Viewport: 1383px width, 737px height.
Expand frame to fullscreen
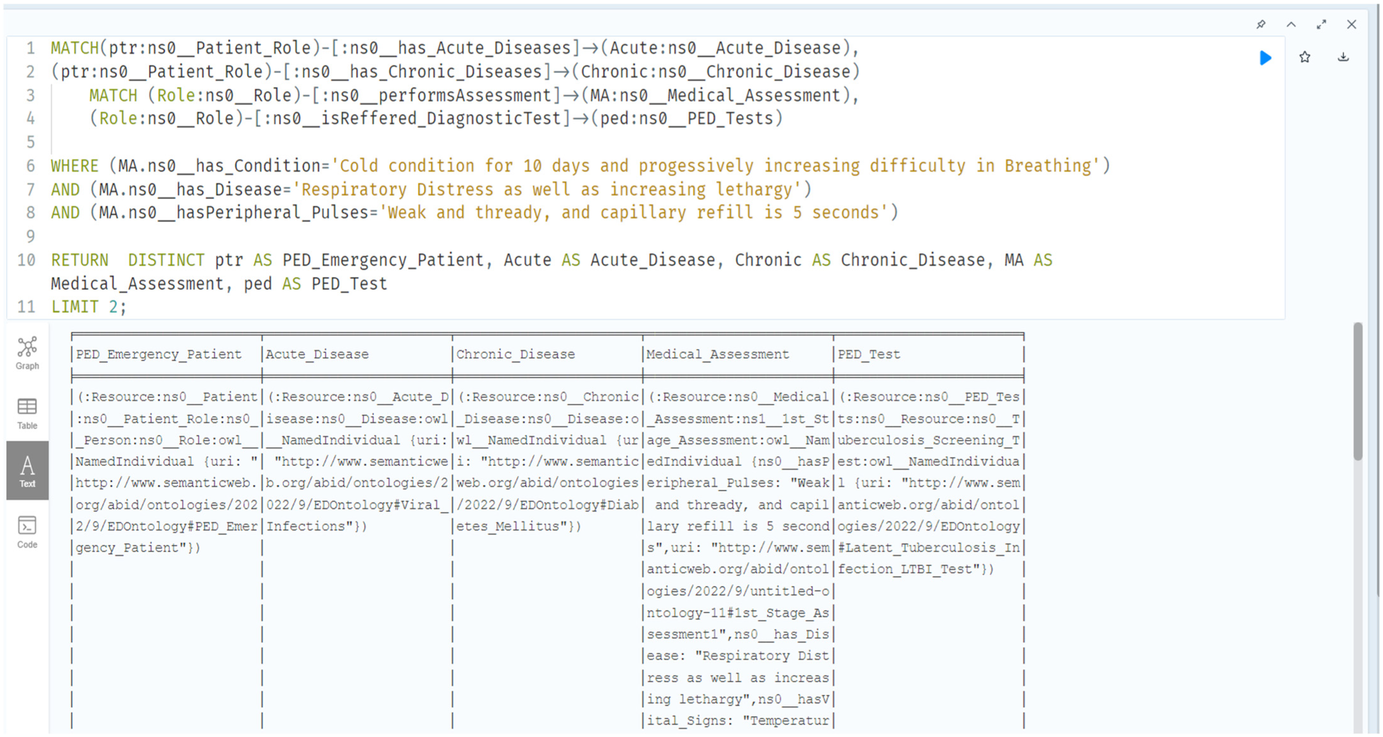tap(1321, 25)
